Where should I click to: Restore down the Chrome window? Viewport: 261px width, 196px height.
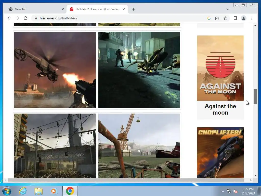click(243, 5)
